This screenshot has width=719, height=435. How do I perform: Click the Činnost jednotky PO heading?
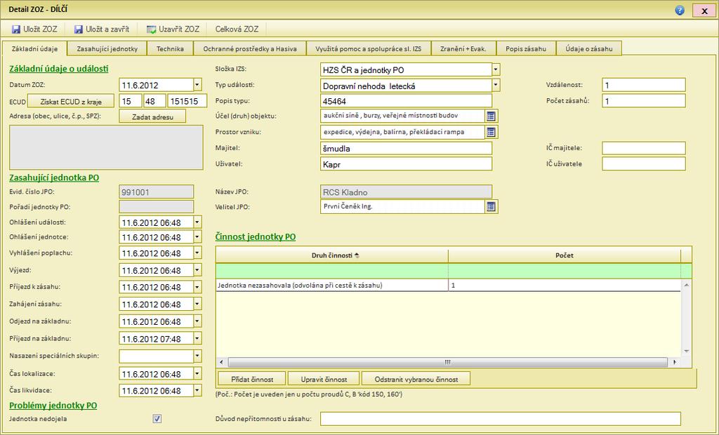click(256, 237)
